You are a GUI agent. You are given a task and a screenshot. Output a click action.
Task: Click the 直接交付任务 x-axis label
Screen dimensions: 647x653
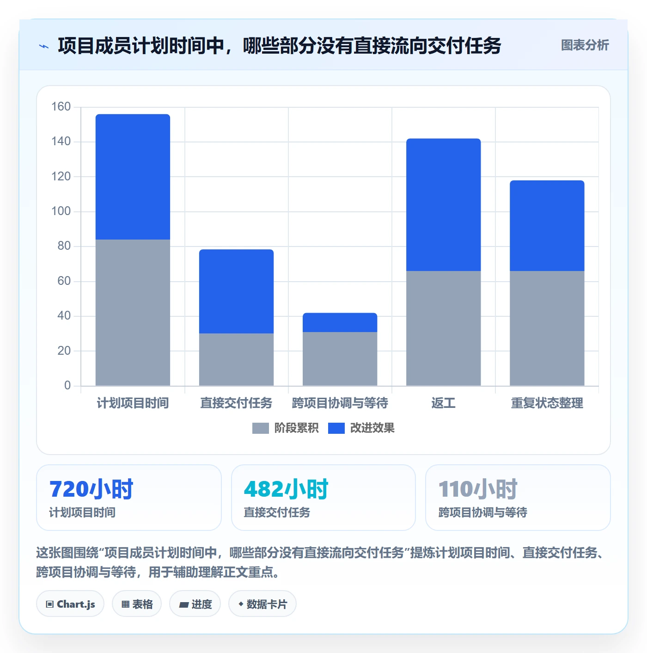click(236, 403)
